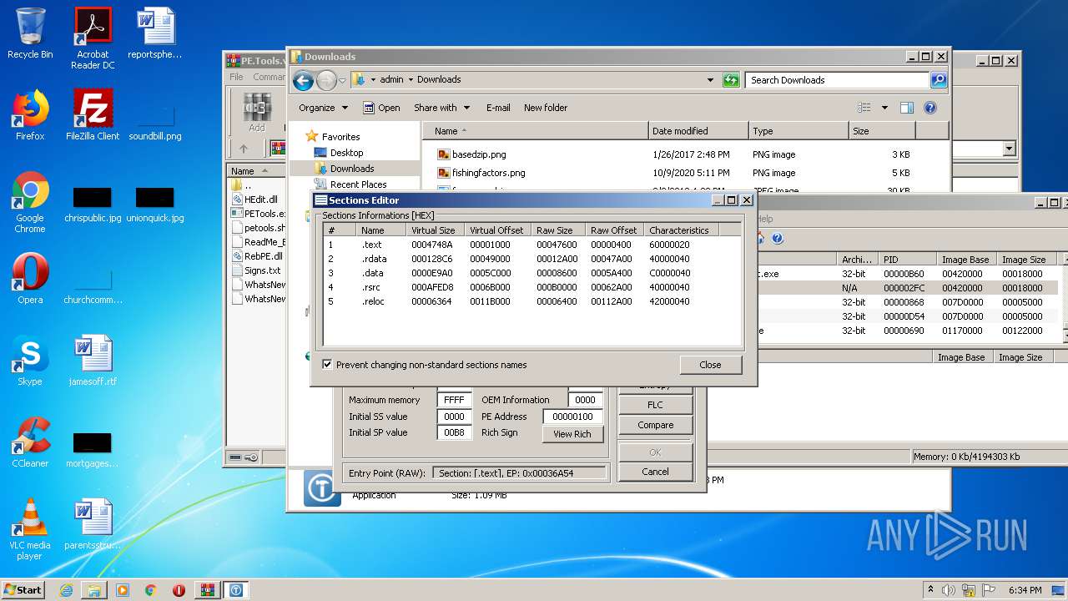Uncheck Prevent changing non-standard sections names
Screen dimensions: 1068x601
[x=327, y=365]
